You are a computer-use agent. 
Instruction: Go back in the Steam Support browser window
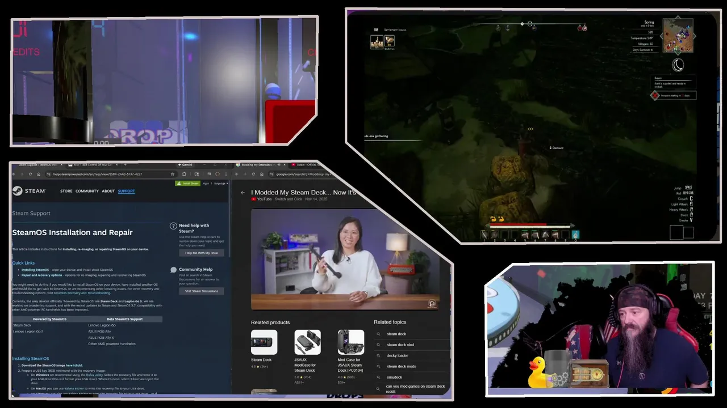pos(14,174)
